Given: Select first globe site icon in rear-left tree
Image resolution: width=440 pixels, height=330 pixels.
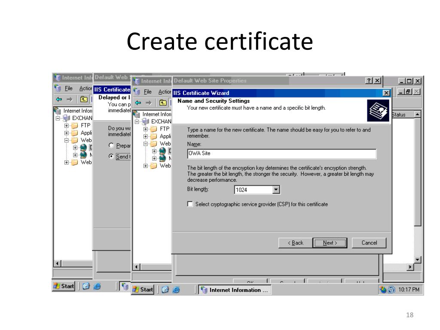Looking at the screenshot, I should (x=84, y=147).
